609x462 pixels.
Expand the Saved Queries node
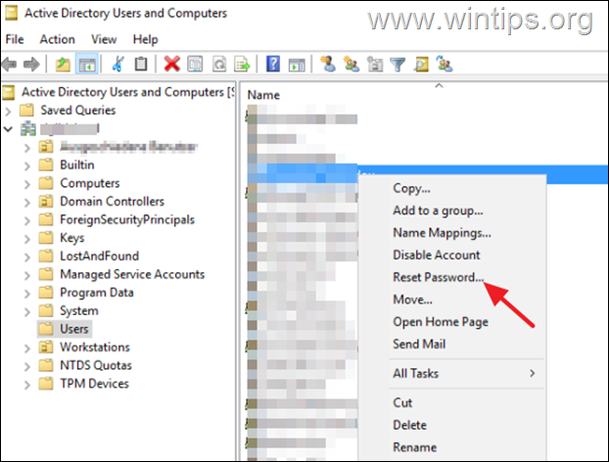pos(8,111)
